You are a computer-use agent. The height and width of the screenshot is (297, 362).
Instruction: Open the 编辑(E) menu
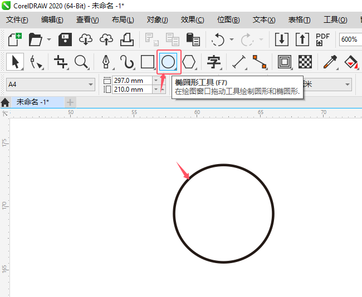coord(52,20)
